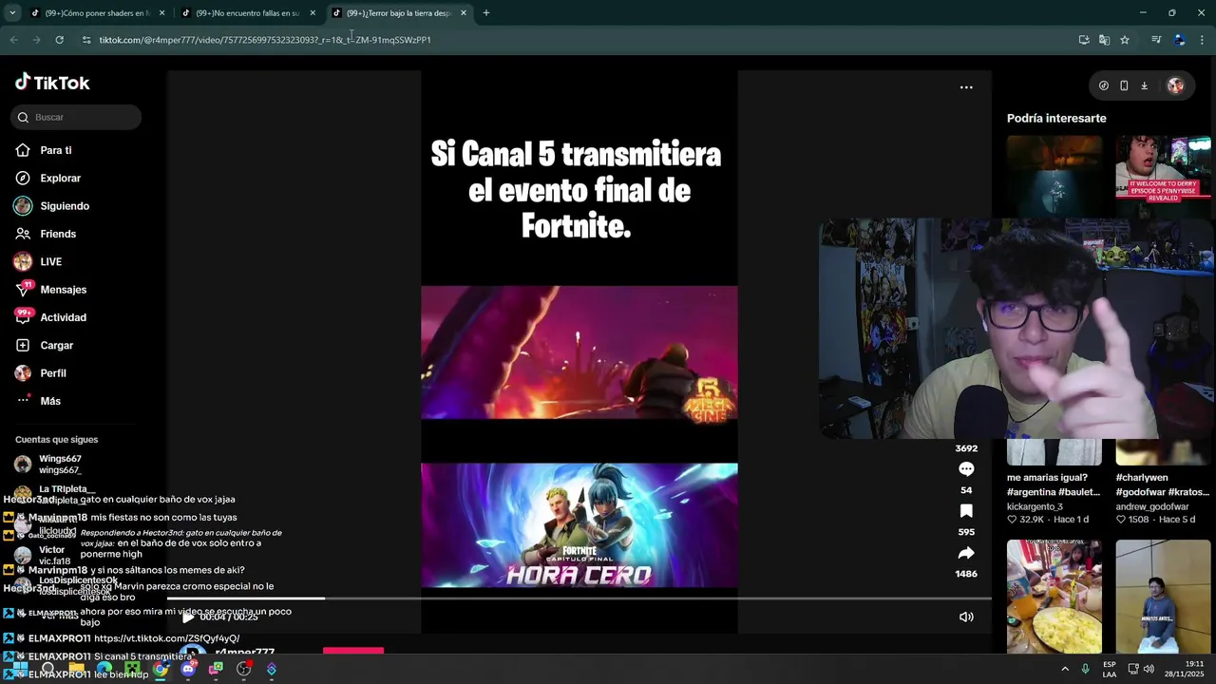Open the site information icon
The height and width of the screenshot is (684, 1216).
[x=86, y=40]
